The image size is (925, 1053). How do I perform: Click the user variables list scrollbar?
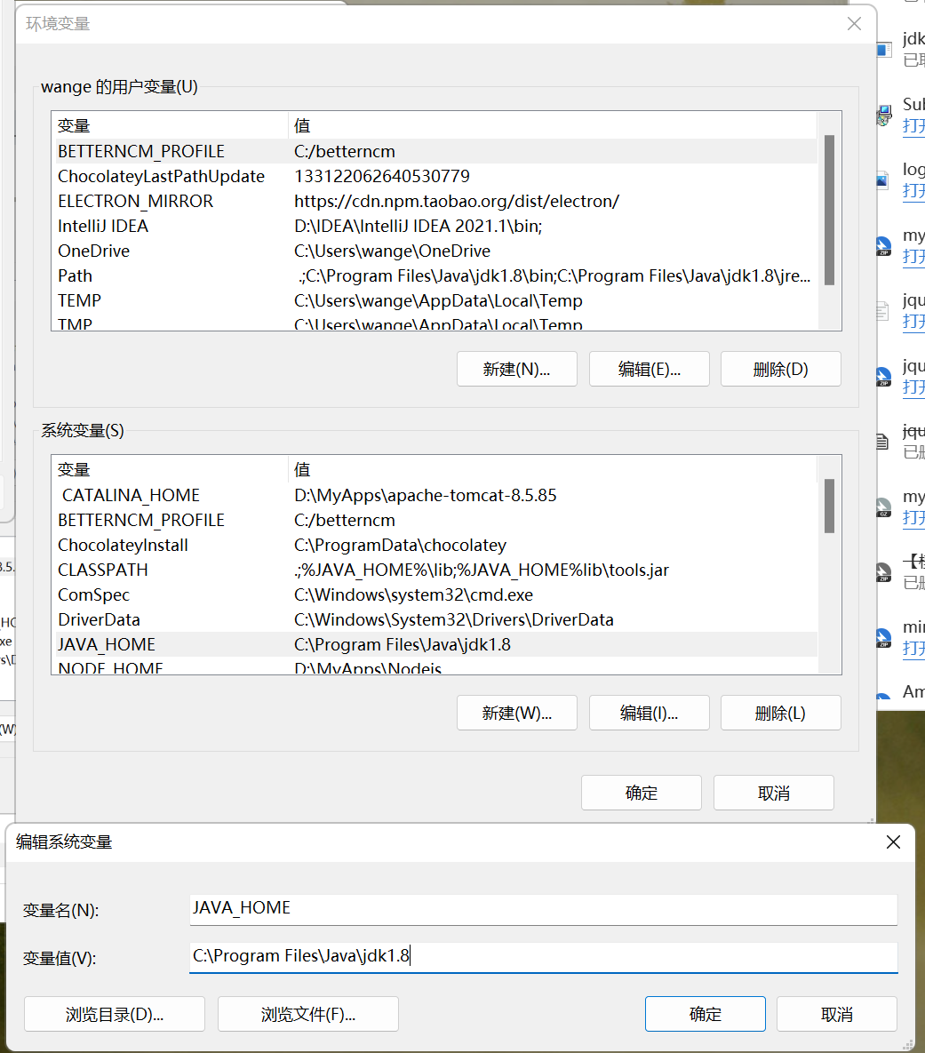pos(829,210)
